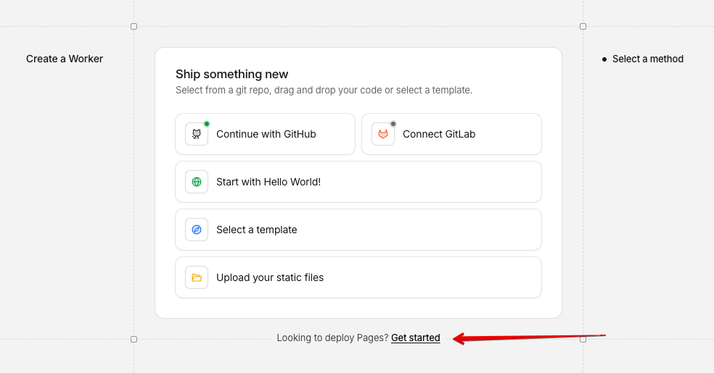The image size is (714, 373).
Task: Click the blue compass template icon
Action: point(196,230)
